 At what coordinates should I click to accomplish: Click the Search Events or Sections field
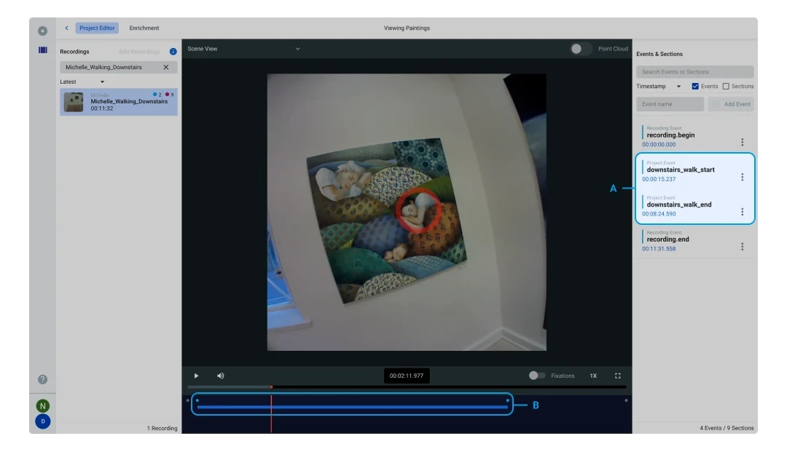click(694, 71)
